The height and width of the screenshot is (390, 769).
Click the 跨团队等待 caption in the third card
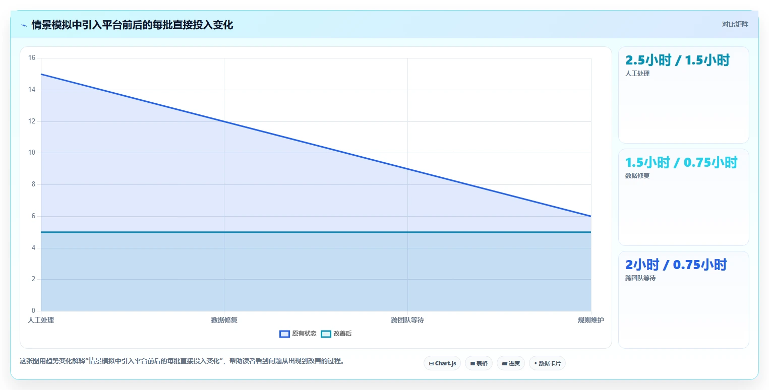[x=640, y=278]
